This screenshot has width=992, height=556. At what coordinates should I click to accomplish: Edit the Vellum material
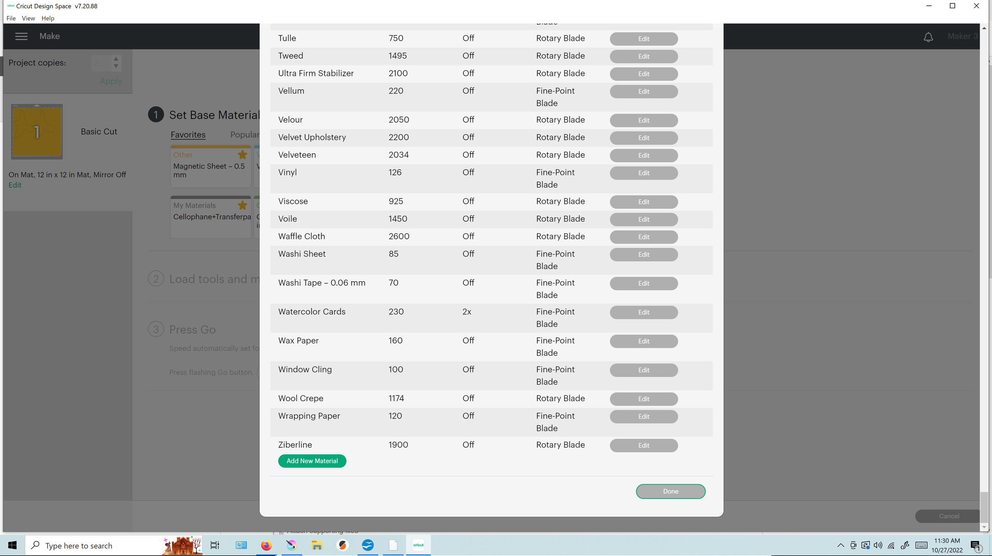[x=644, y=91]
